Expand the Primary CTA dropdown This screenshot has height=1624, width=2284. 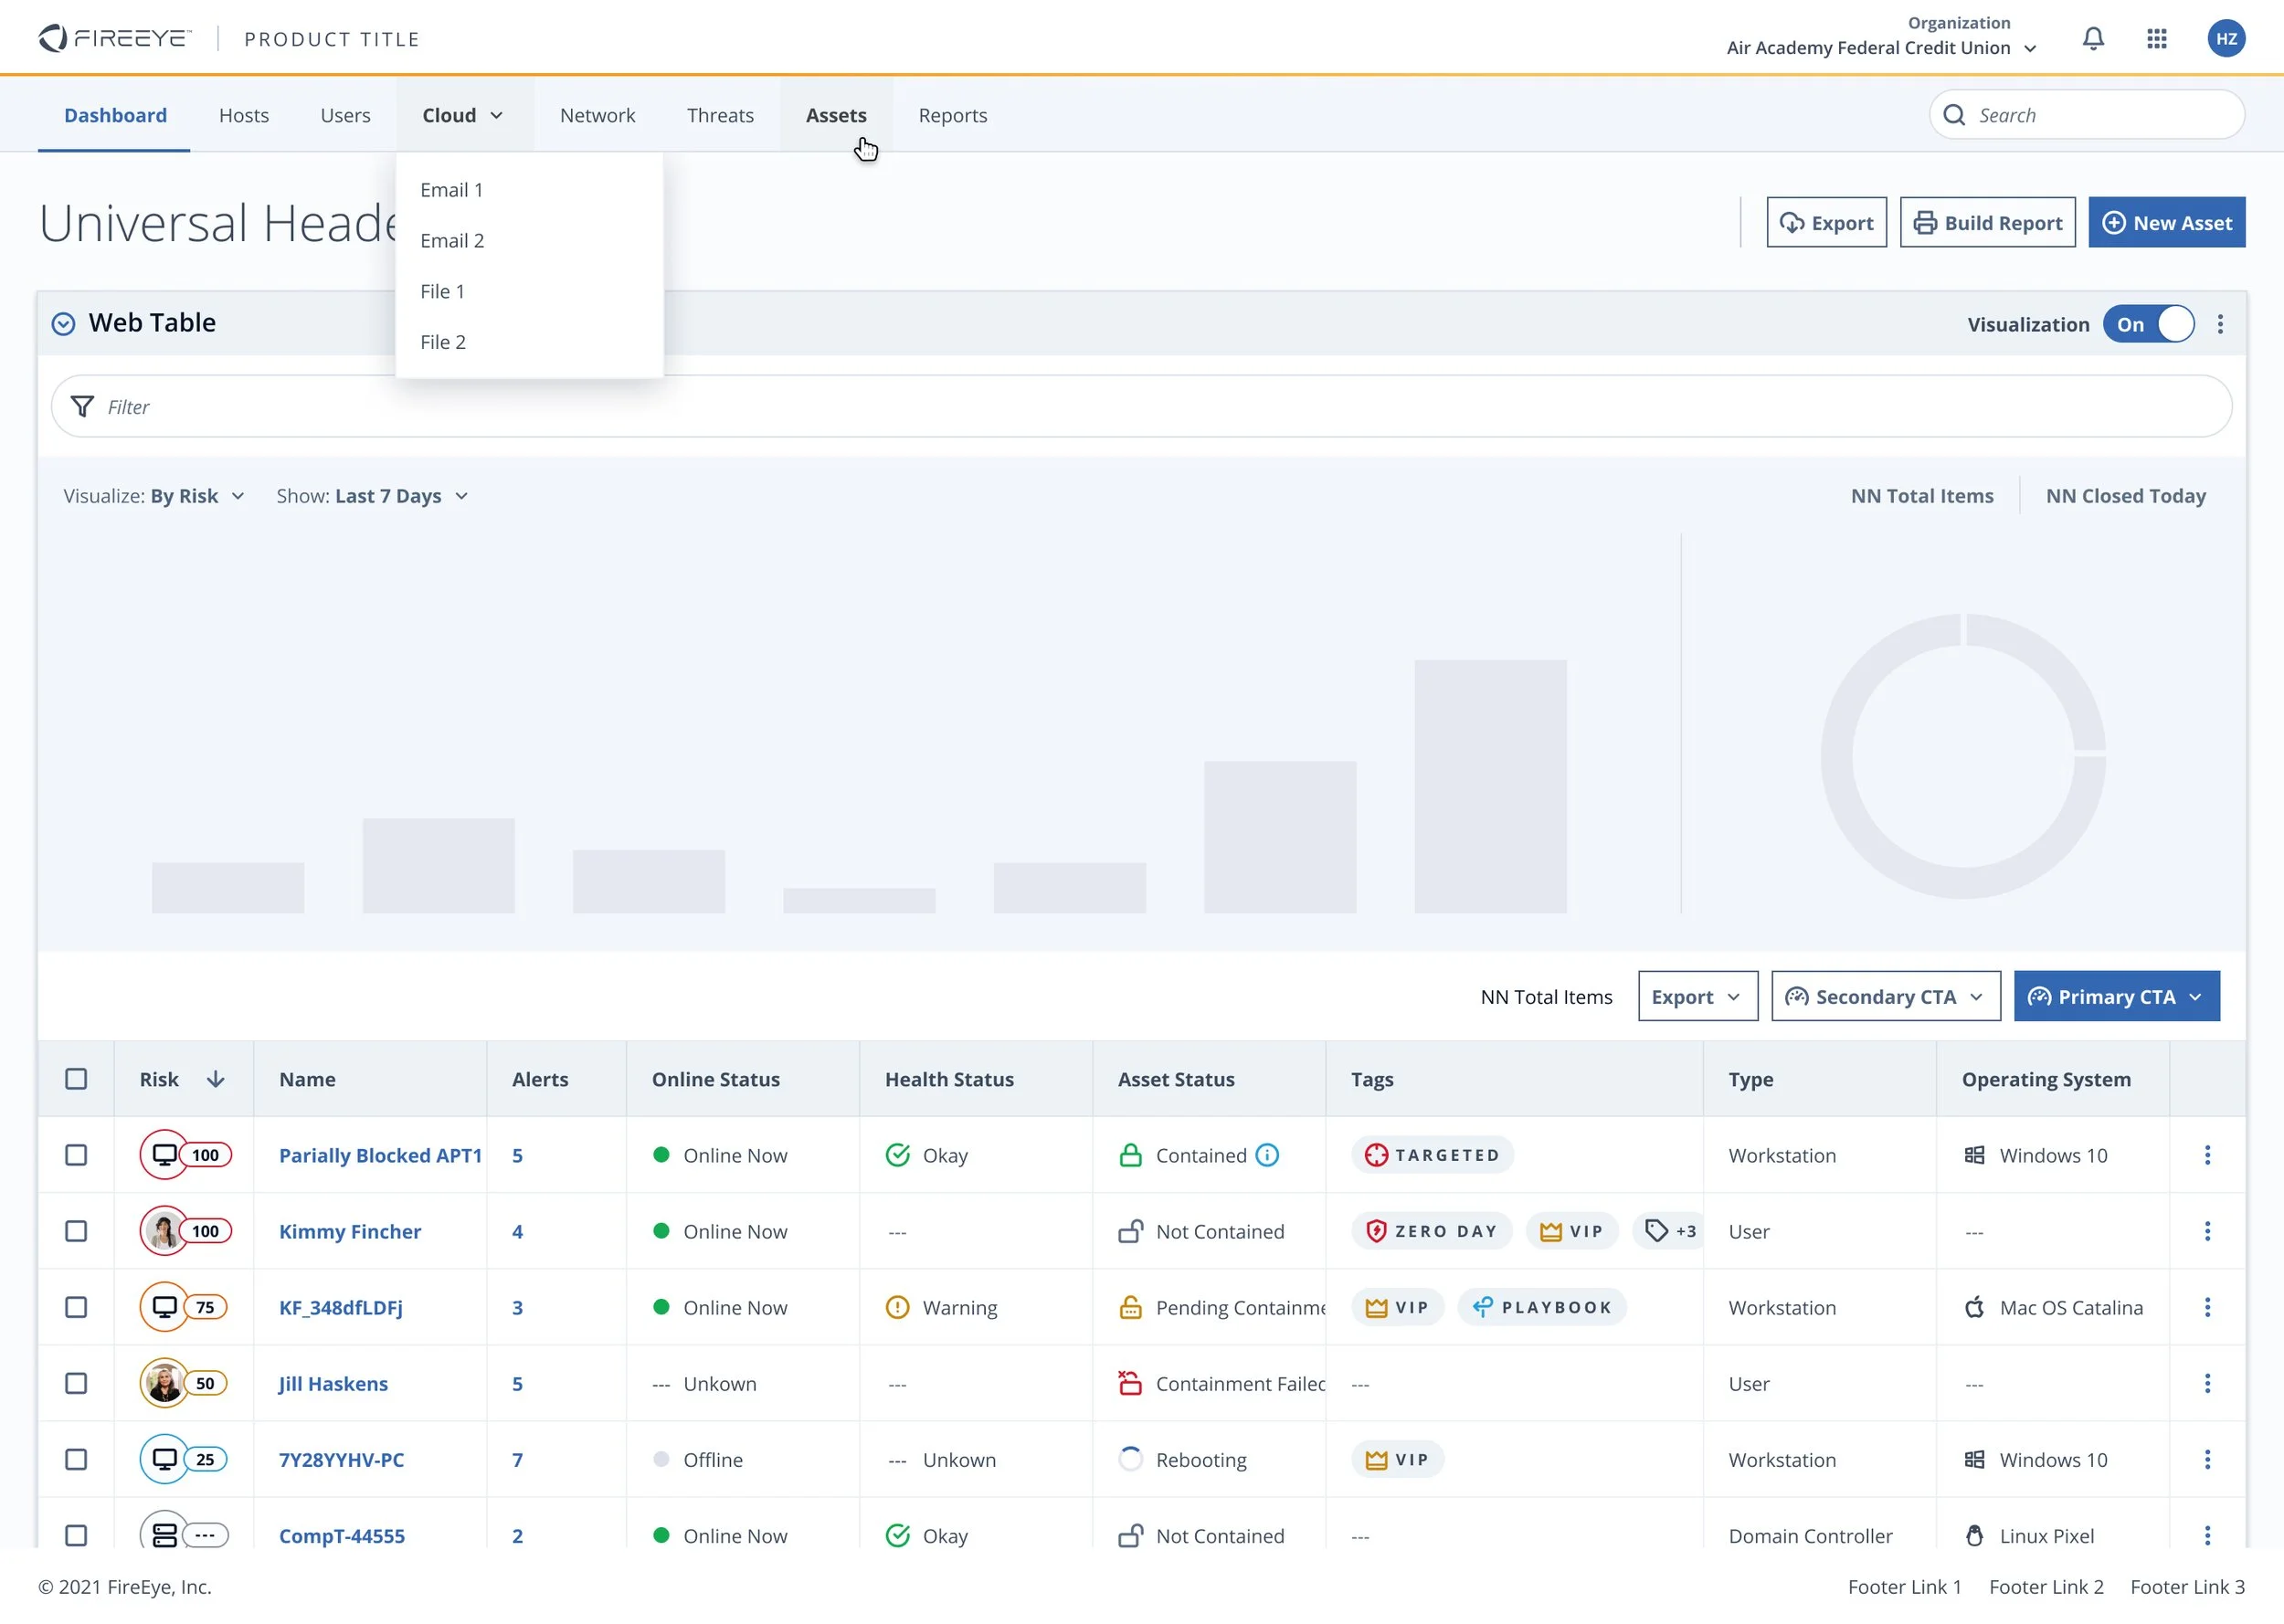[x=2115, y=996]
